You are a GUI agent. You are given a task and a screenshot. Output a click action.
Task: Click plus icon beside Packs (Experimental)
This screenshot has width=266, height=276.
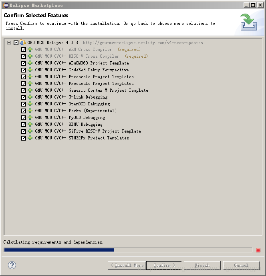30,111
